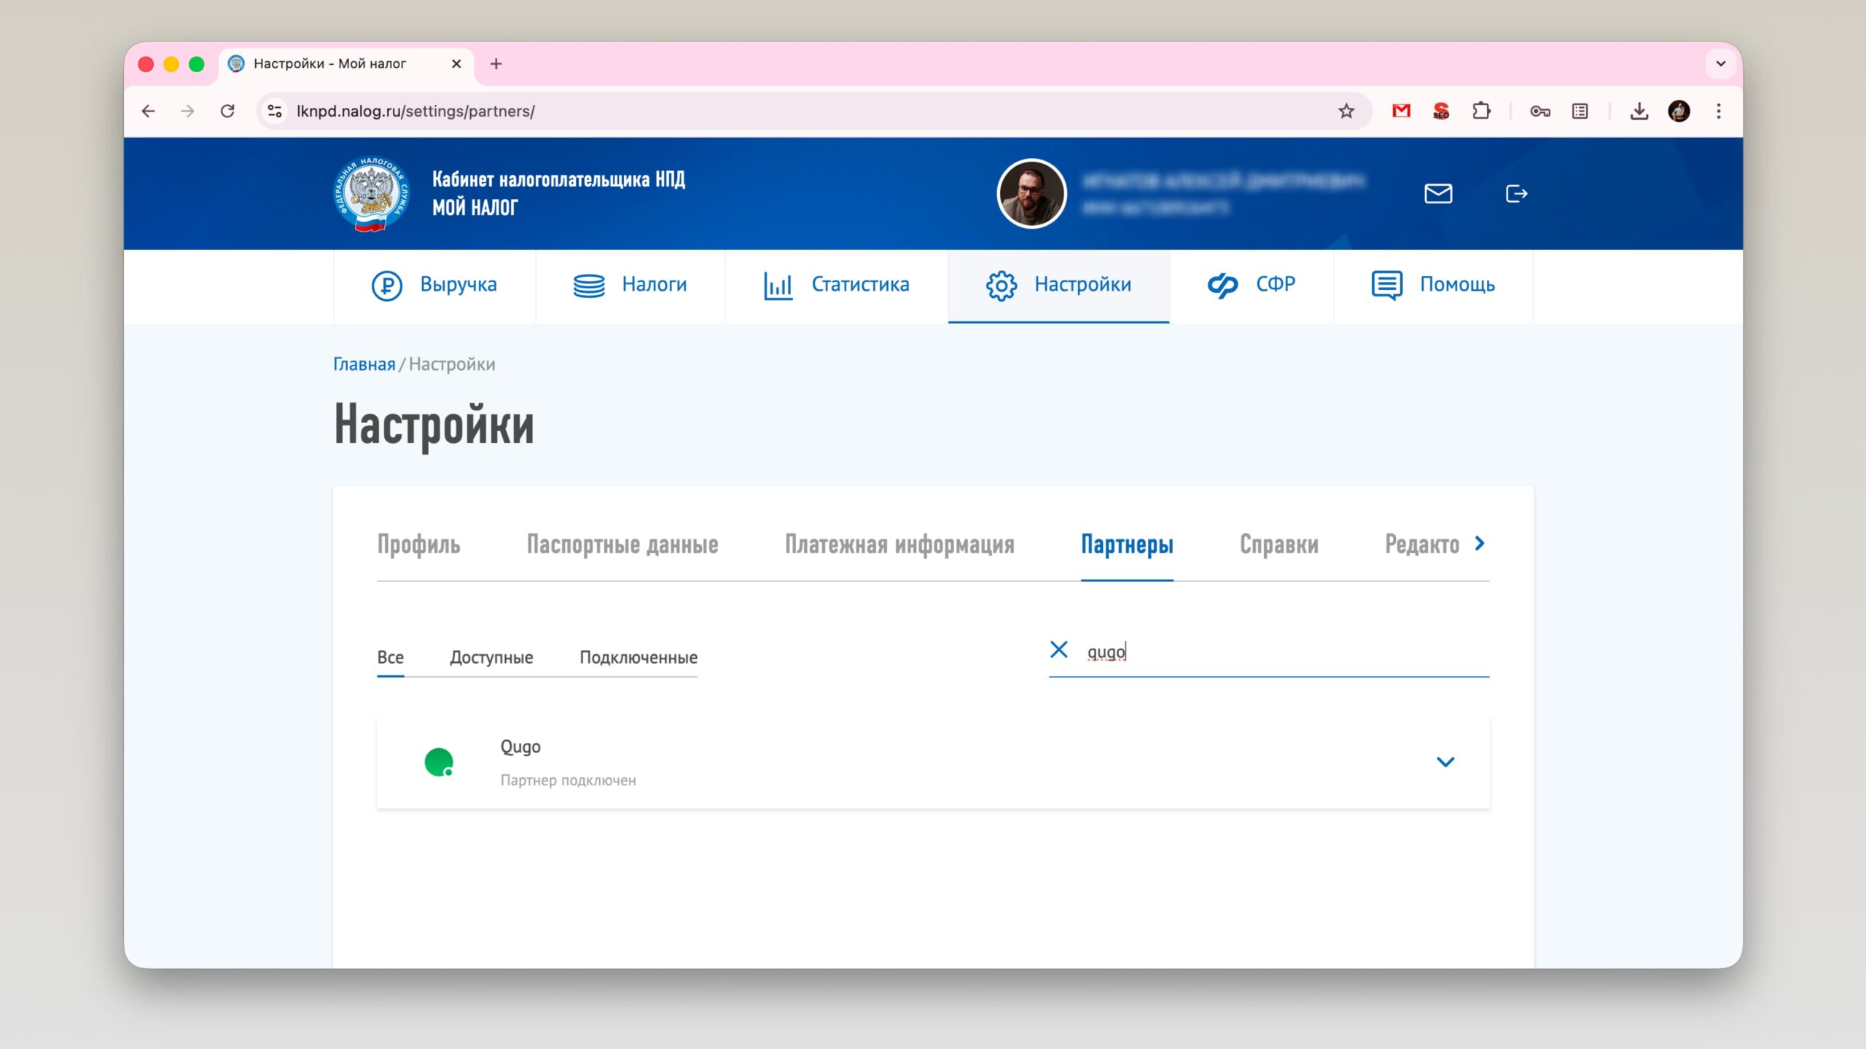Focus the partner search field
The height and width of the screenshot is (1049, 1866).
coord(1283,652)
